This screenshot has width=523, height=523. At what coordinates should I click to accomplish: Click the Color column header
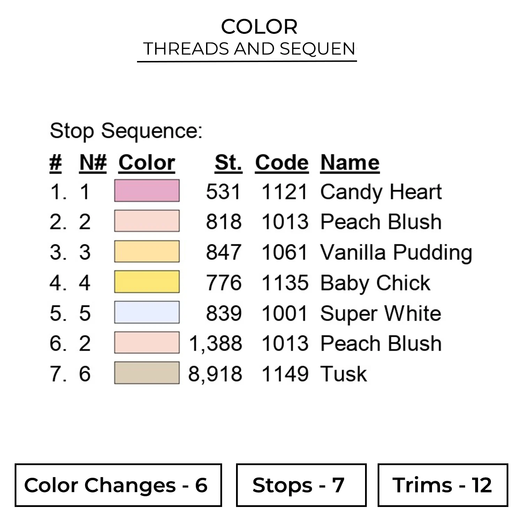coord(147,163)
